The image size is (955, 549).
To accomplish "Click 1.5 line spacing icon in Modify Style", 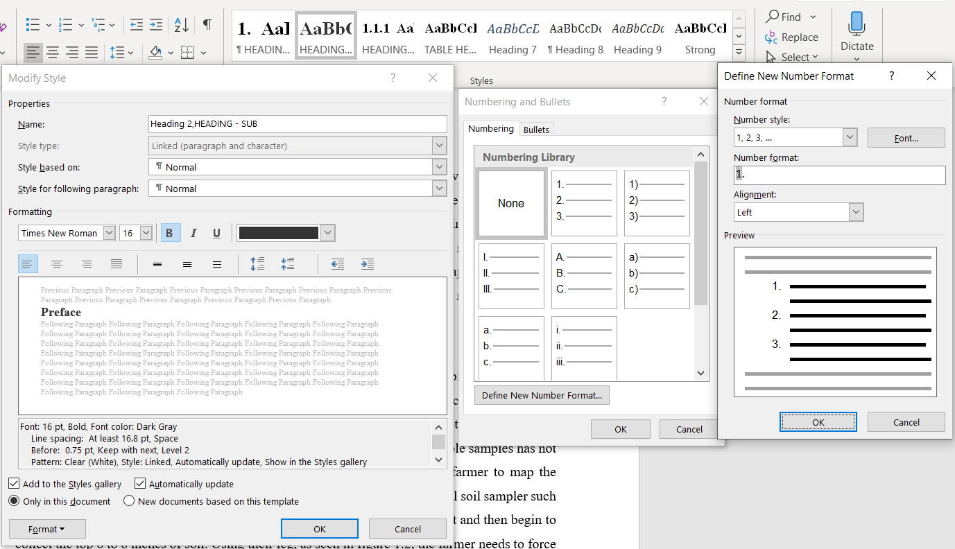I will tap(187, 263).
